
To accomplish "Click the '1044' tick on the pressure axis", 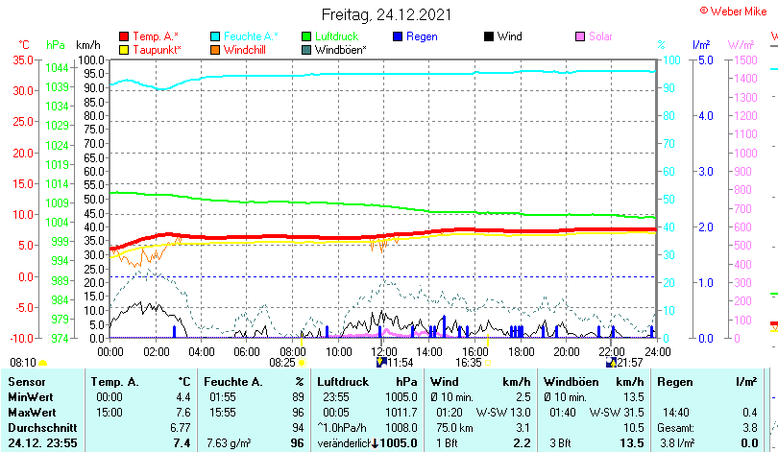I will tap(57, 68).
